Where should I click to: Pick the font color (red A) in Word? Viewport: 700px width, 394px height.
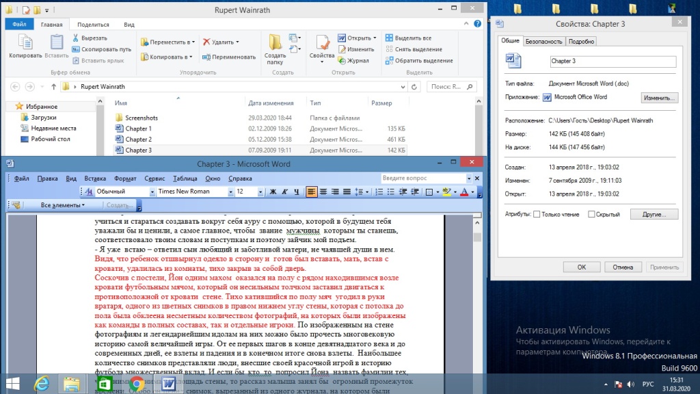click(464, 192)
